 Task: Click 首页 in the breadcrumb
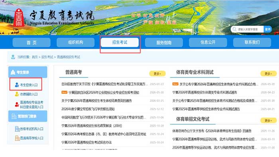tap(35, 57)
